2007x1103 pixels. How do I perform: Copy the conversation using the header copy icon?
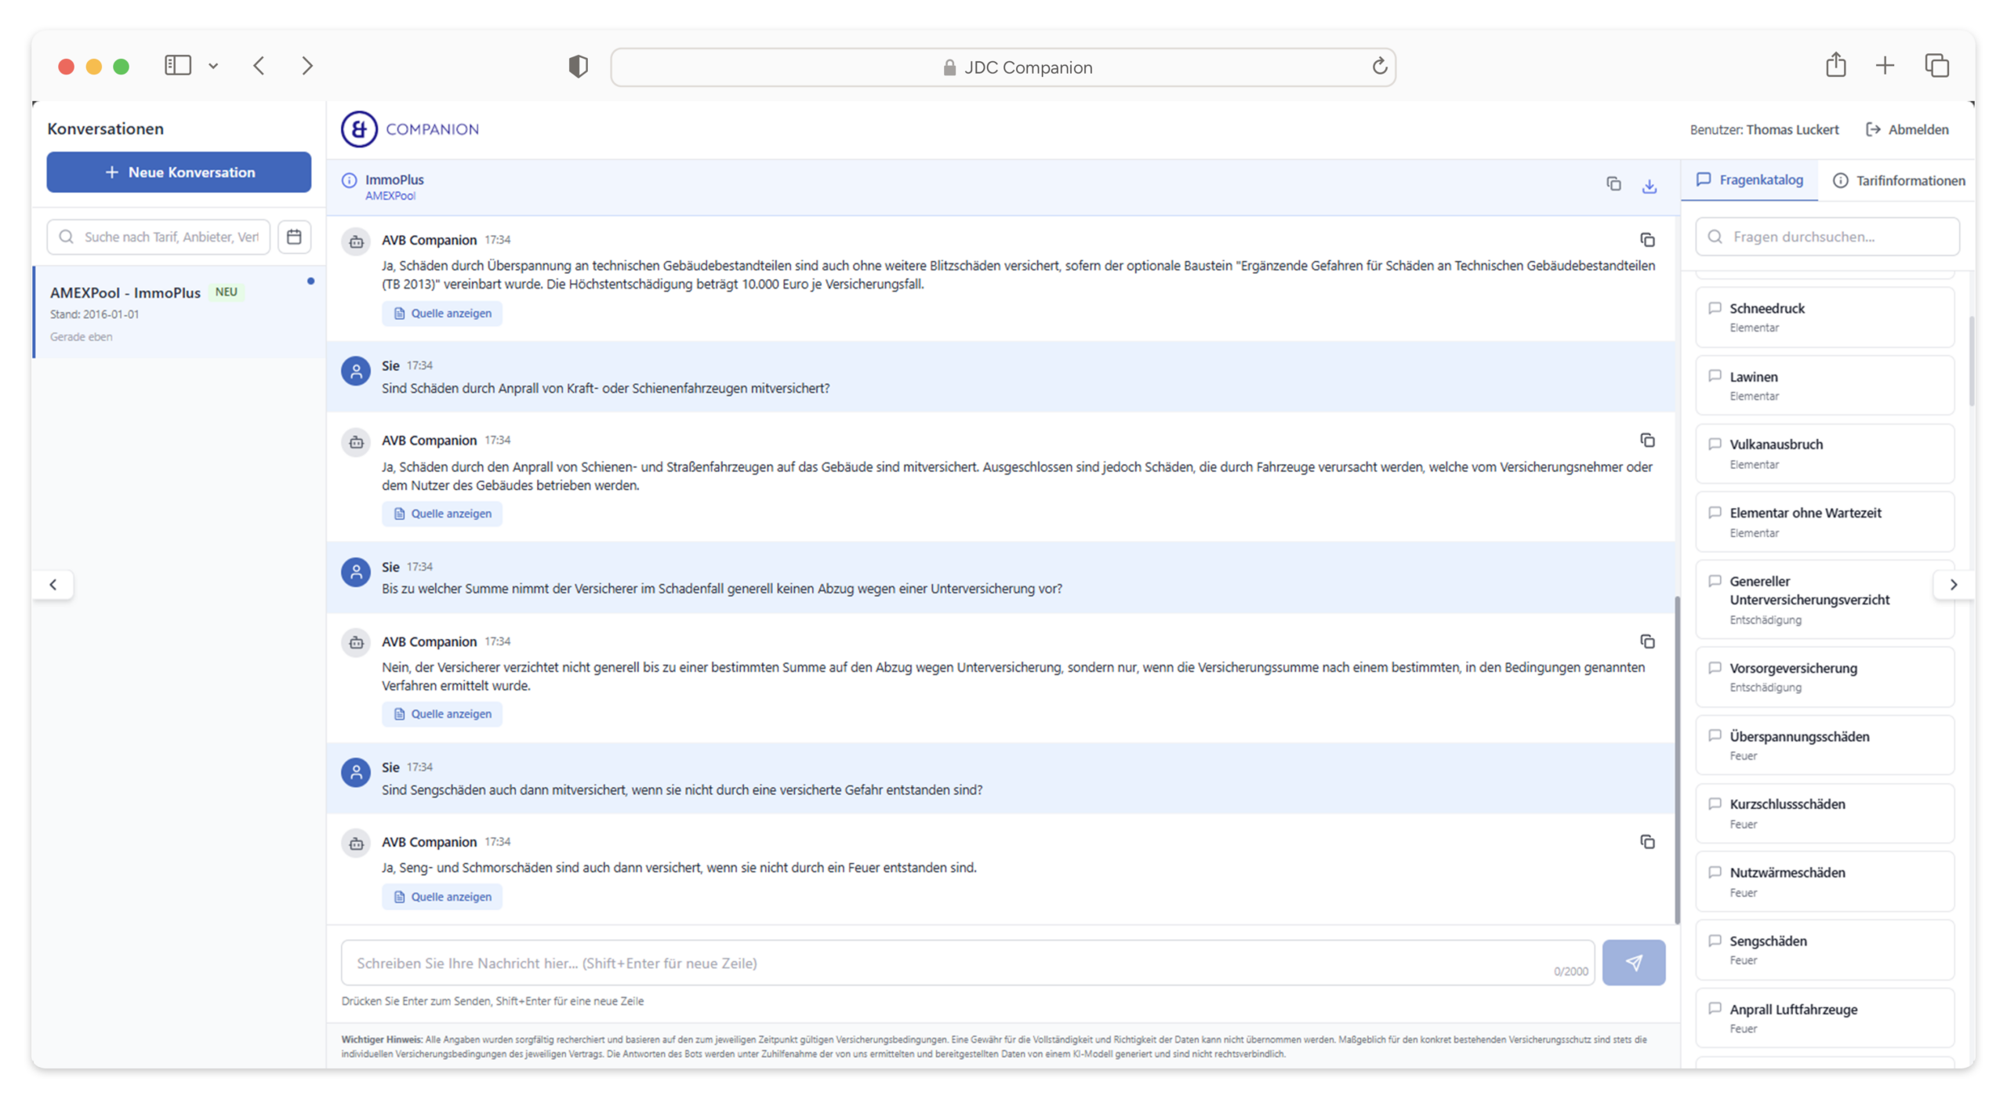1613,183
